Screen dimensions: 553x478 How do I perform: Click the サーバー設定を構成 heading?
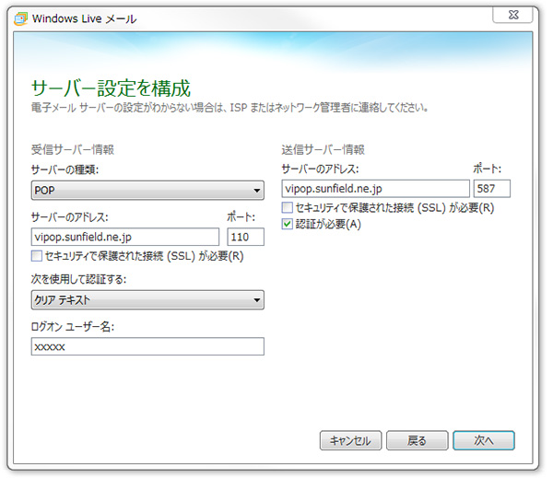coord(112,87)
